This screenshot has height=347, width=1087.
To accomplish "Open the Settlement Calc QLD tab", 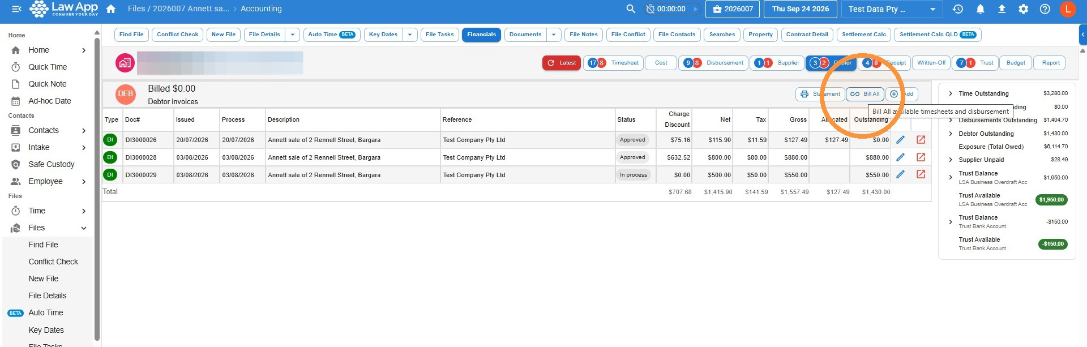I will 938,35.
